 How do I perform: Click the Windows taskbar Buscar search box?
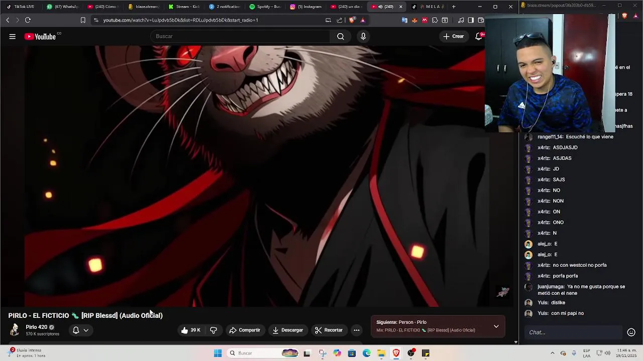pyautogui.click(x=262, y=353)
